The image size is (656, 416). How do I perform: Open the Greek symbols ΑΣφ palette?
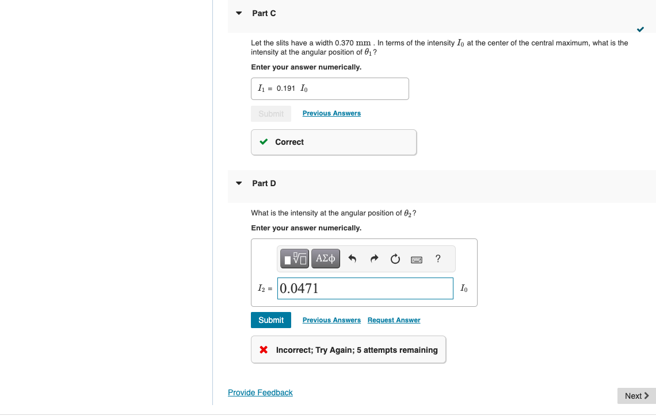pyautogui.click(x=326, y=259)
